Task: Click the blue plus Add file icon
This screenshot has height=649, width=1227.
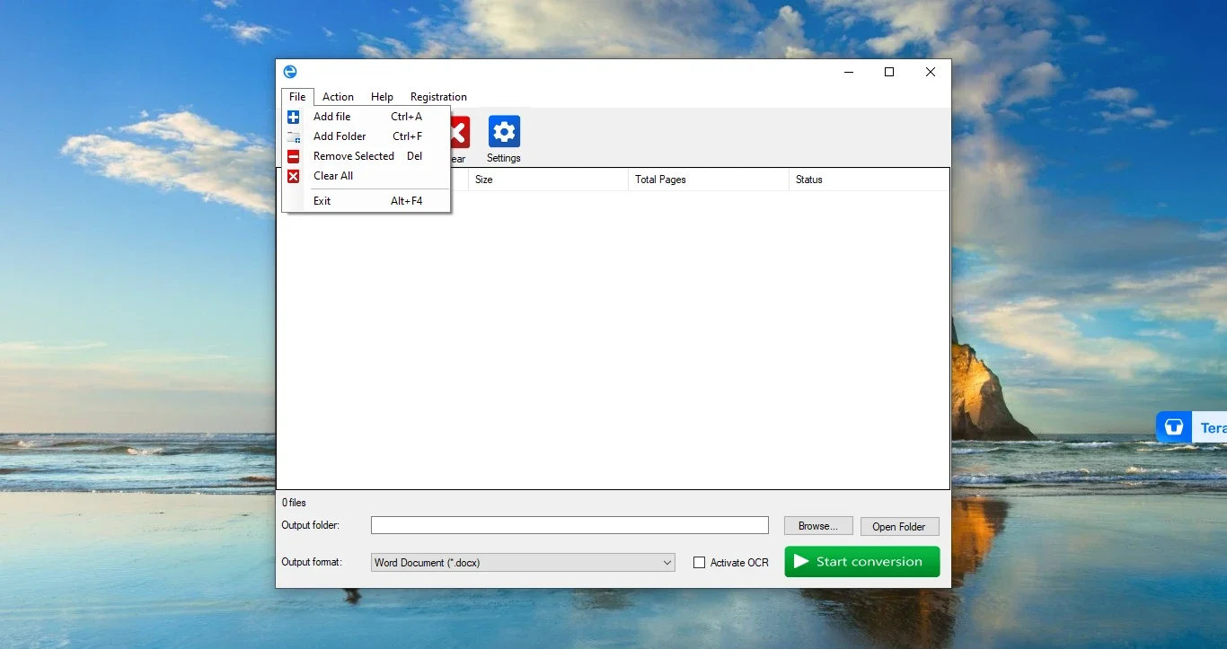Action: click(x=293, y=117)
